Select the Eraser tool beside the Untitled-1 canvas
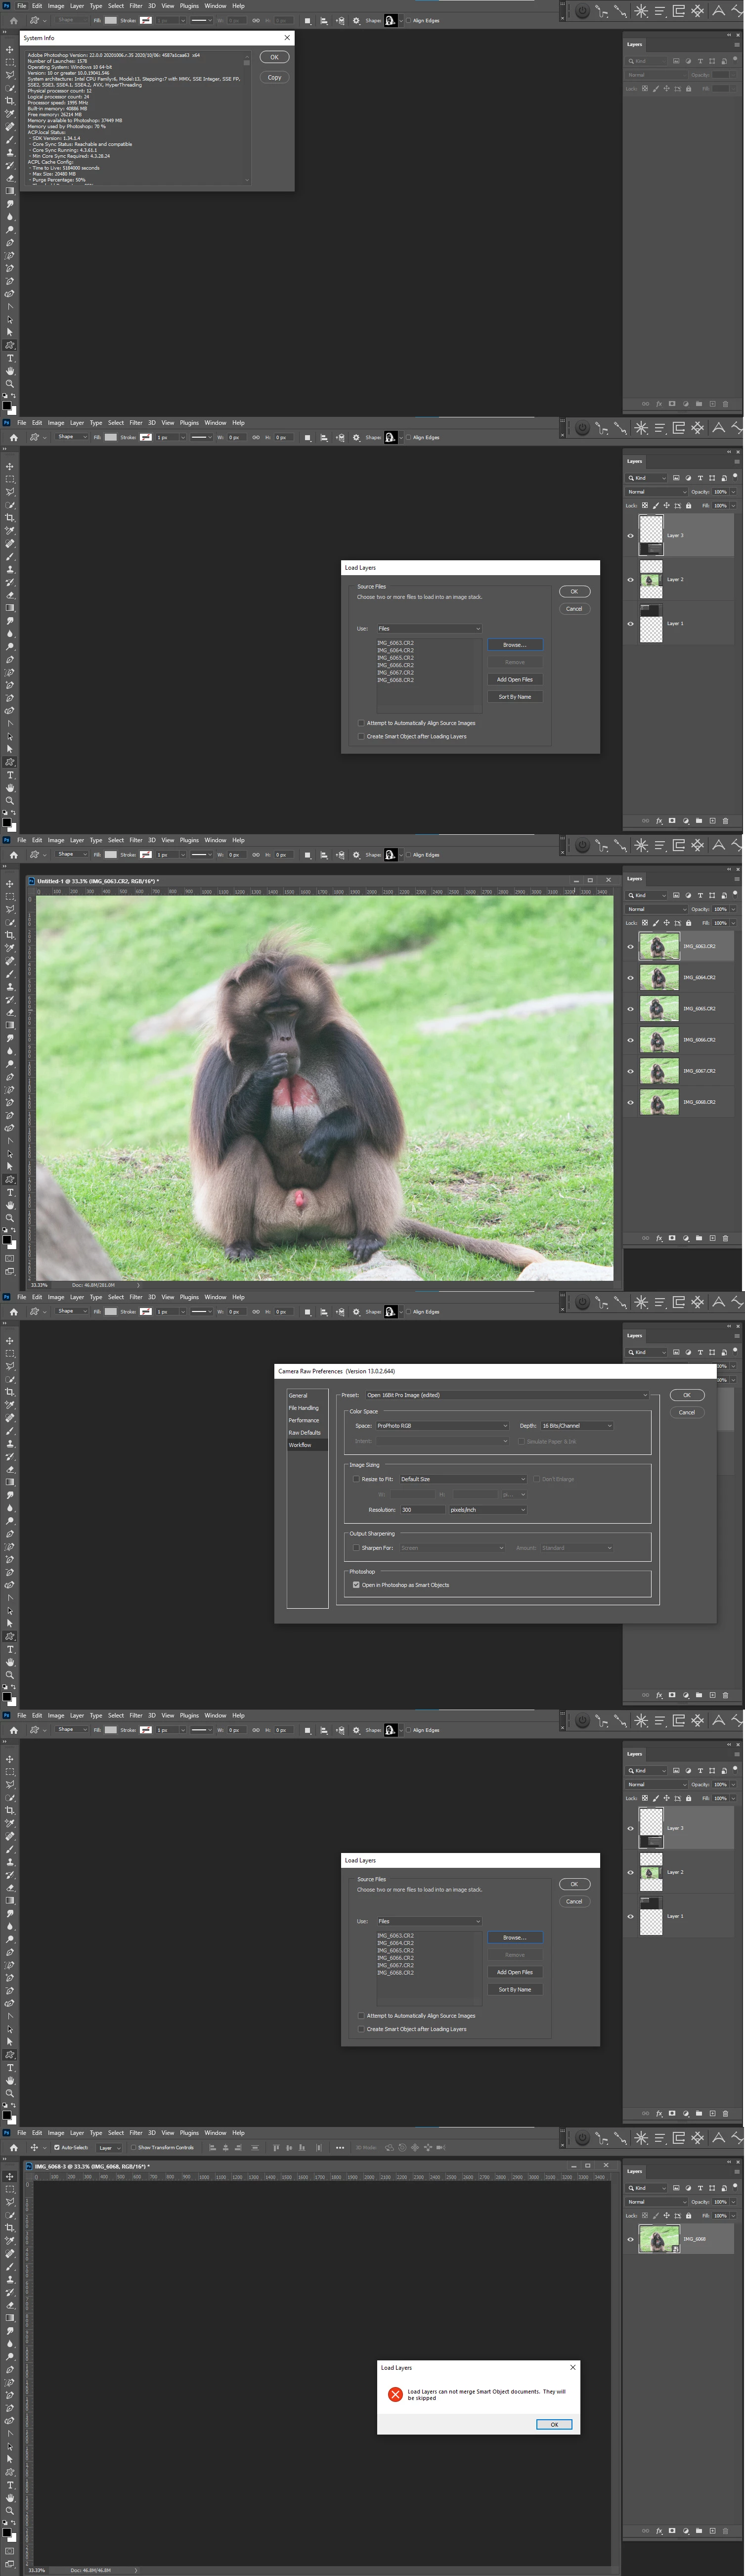 pyautogui.click(x=10, y=1013)
